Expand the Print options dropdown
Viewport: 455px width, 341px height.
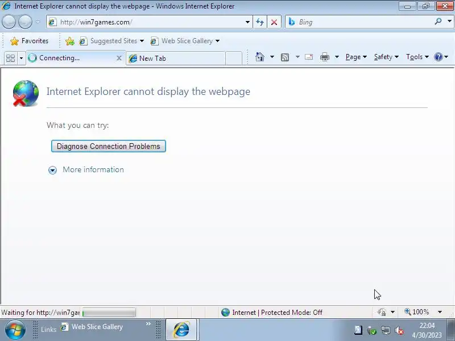click(337, 57)
